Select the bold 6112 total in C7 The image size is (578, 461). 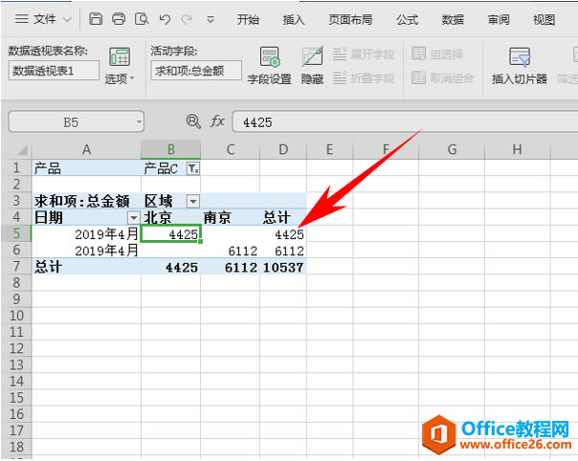point(230,267)
